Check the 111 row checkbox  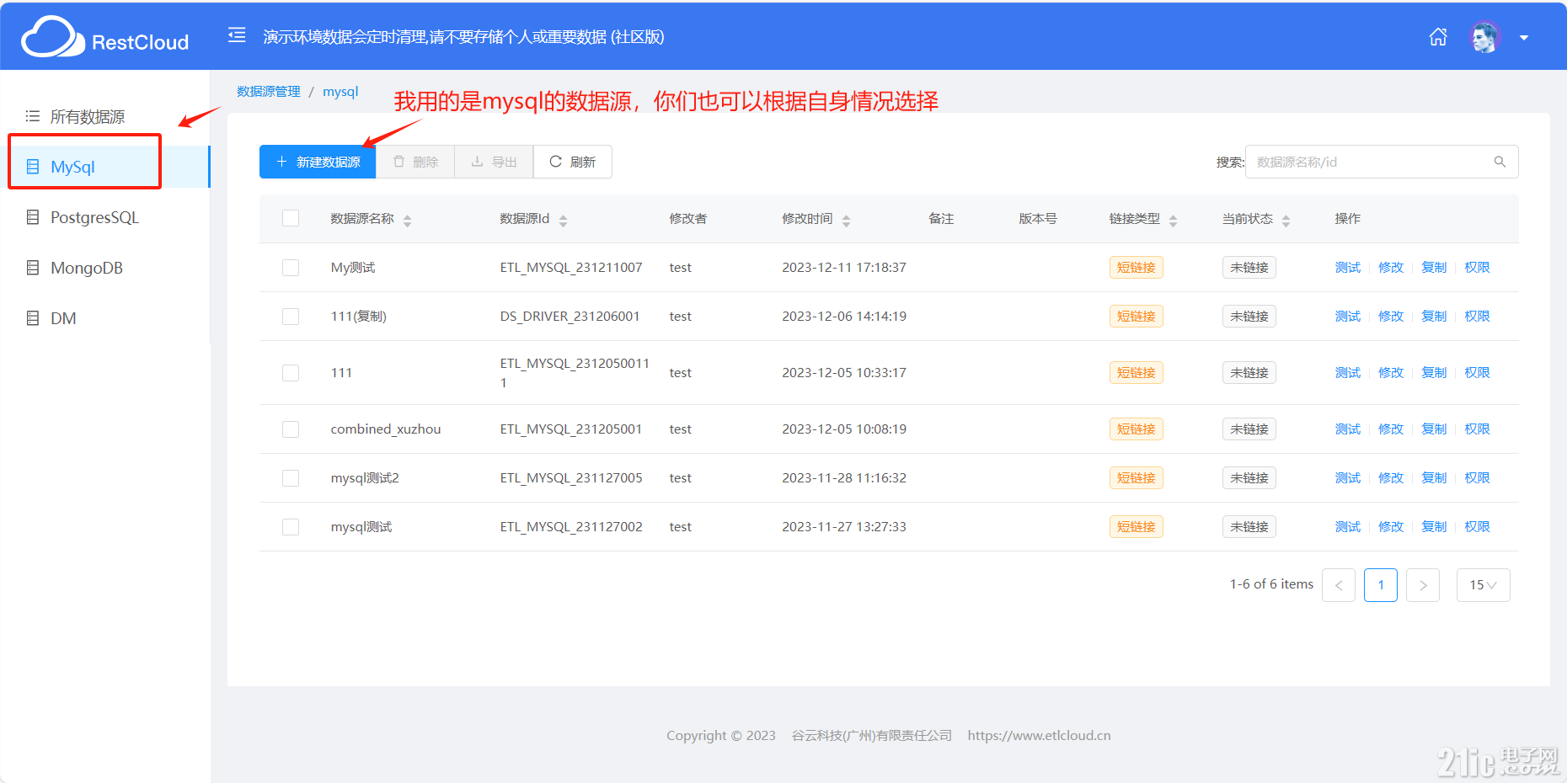(x=291, y=373)
